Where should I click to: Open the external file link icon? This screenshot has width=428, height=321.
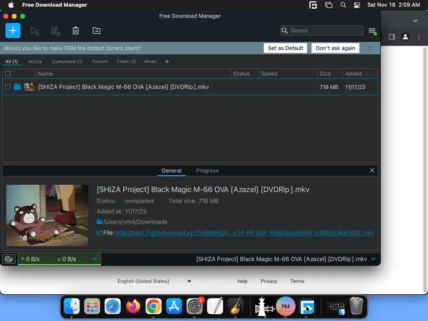(x=99, y=233)
